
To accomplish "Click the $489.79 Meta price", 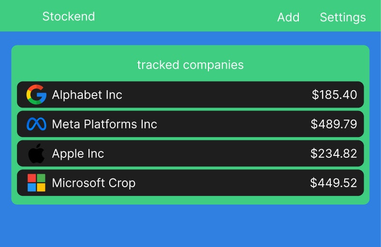I will 334,124.
